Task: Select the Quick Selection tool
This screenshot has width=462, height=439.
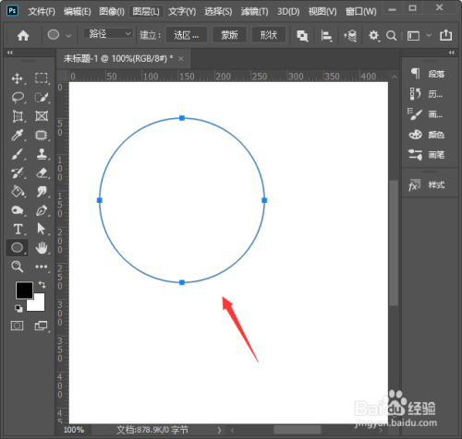Action: click(x=42, y=97)
